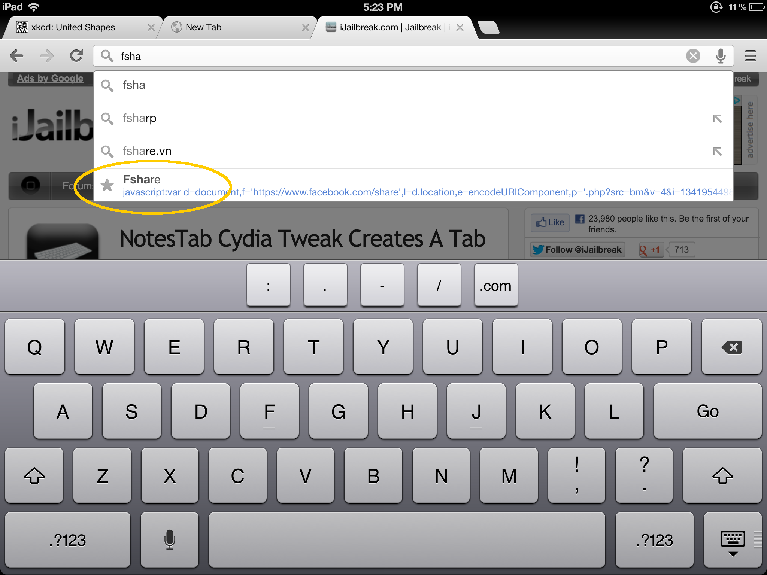
Task: Tap the Z key
Action: click(x=102, y=475)
